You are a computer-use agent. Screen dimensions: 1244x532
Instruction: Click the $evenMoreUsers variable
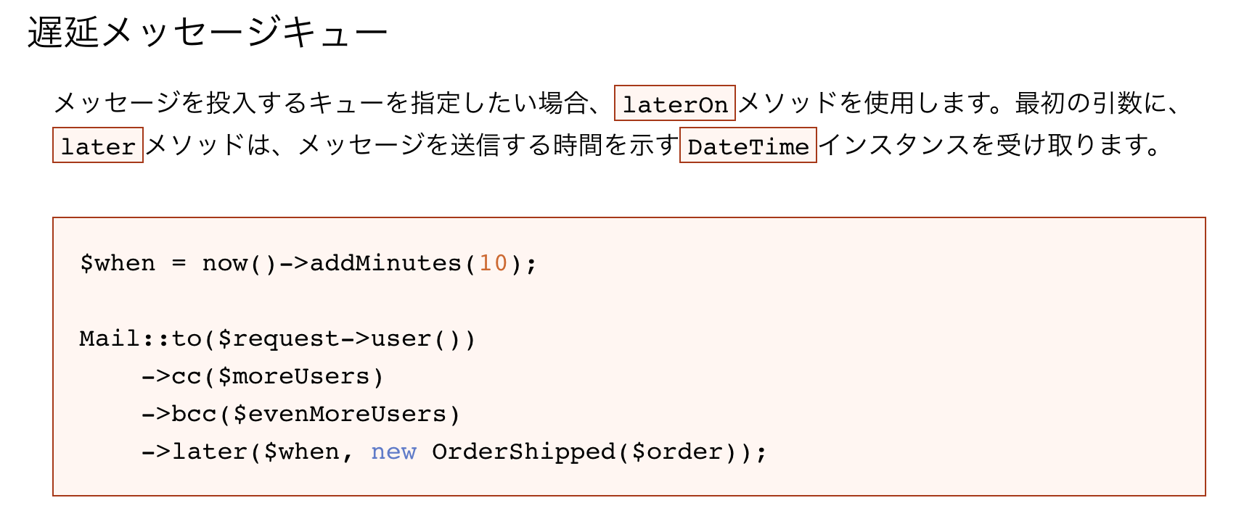[x=339, y=414]
